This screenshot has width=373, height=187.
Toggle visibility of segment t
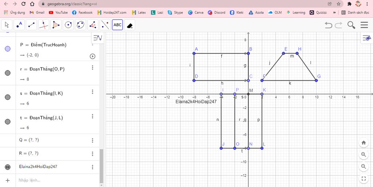[8, 122]
